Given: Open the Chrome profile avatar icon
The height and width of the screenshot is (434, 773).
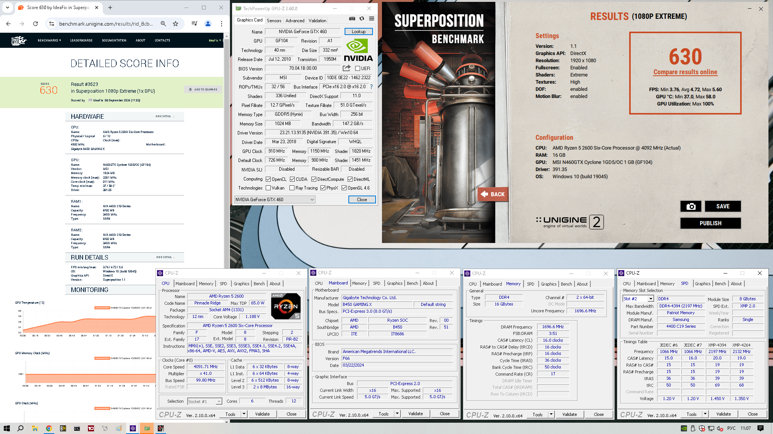Looking at the screenshot, I should tap(208, 24).
